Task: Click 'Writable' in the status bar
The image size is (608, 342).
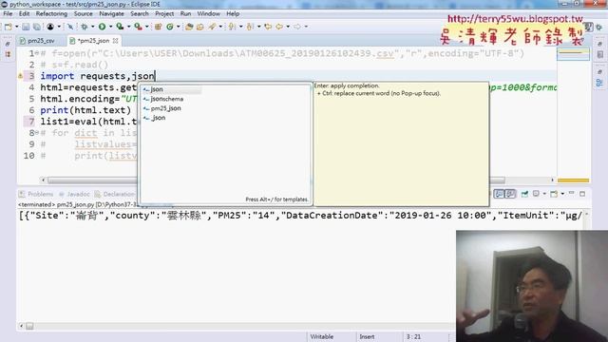Action: pos(322,336)
